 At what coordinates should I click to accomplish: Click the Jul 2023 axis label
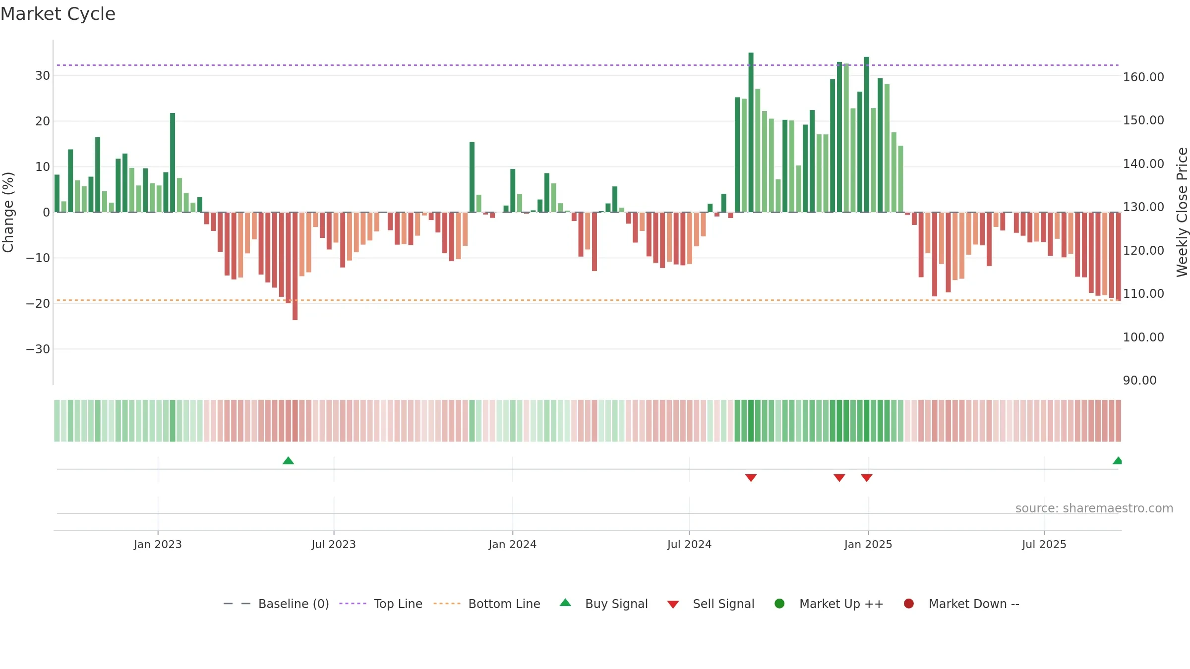[334, 545]
